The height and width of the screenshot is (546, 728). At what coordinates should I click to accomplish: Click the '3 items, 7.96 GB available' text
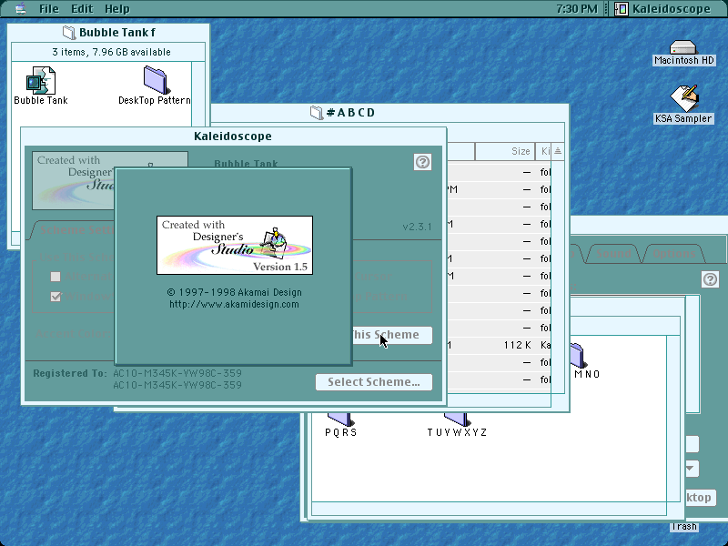coord(111,52)
